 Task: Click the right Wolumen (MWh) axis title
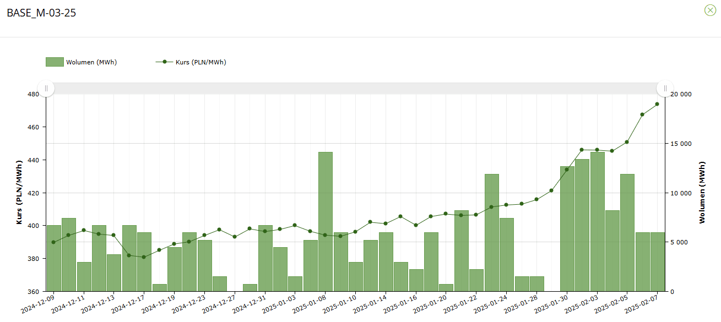pos(702,193)
